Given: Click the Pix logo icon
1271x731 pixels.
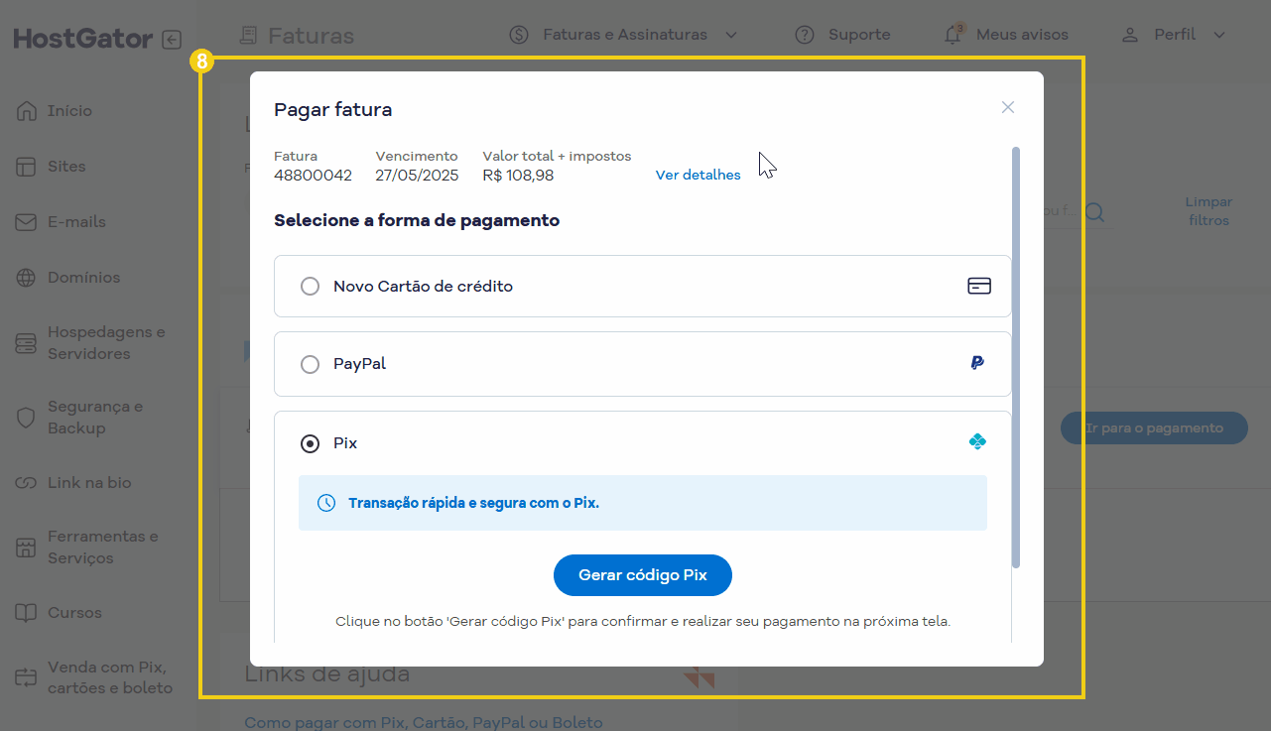Looking at the screenshot, I should (977, 441).
